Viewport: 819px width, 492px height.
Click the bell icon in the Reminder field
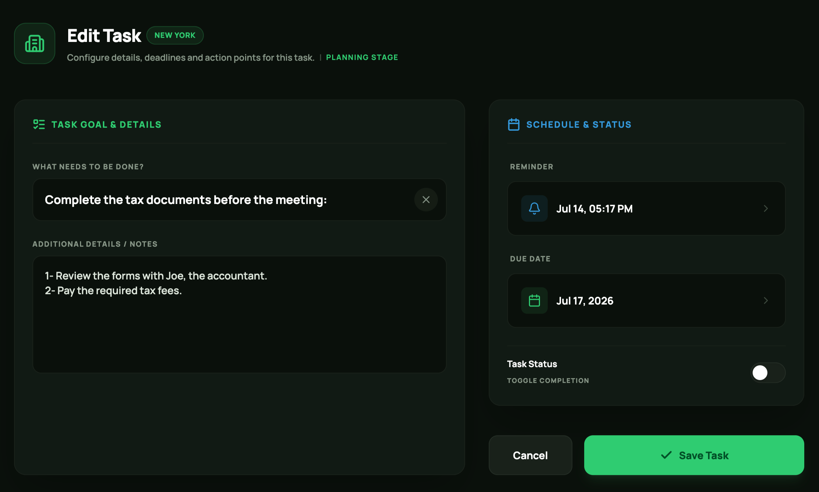pyautogui.click(x=534, y=208)
